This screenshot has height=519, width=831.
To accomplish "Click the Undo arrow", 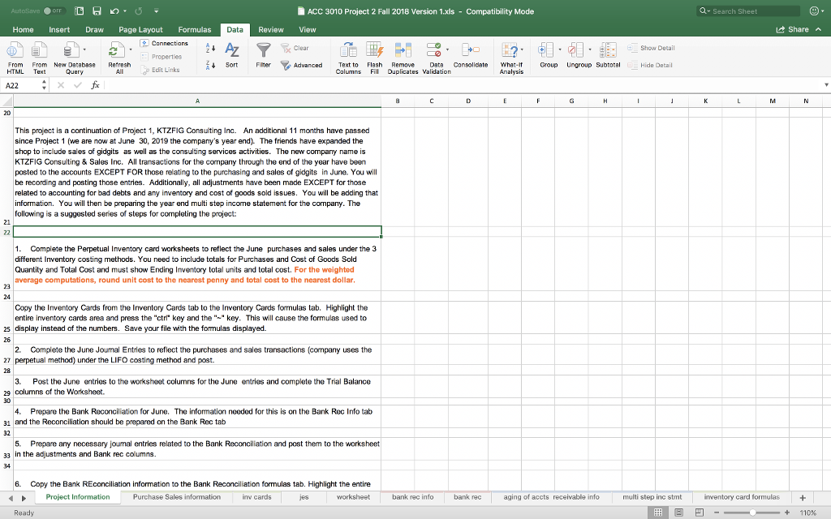I will pos(114,11).
